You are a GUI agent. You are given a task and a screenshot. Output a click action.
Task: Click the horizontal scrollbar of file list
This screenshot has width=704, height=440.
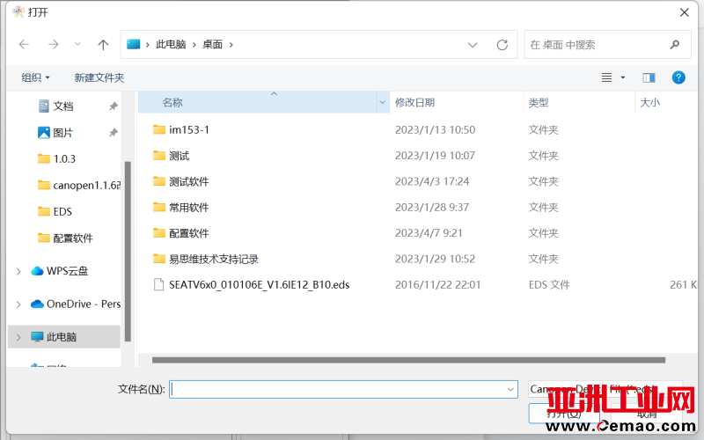coord(408,360)
